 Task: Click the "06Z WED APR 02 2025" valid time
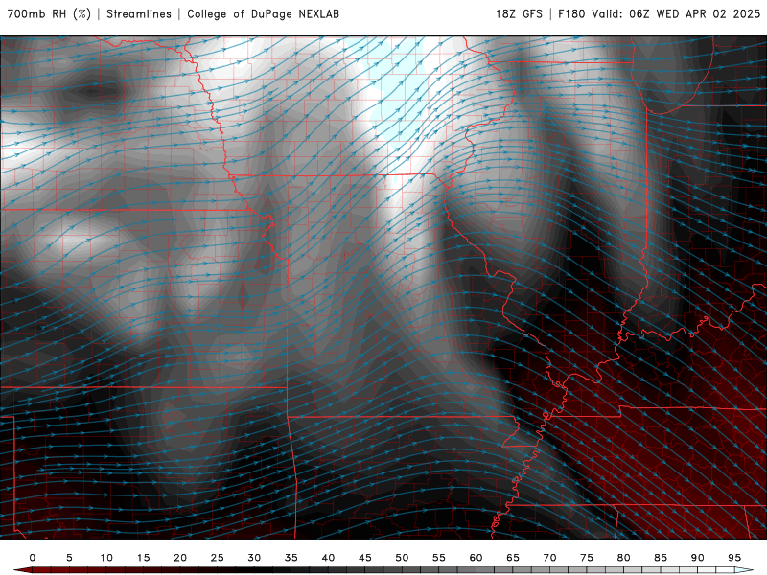tap(694, 14)
